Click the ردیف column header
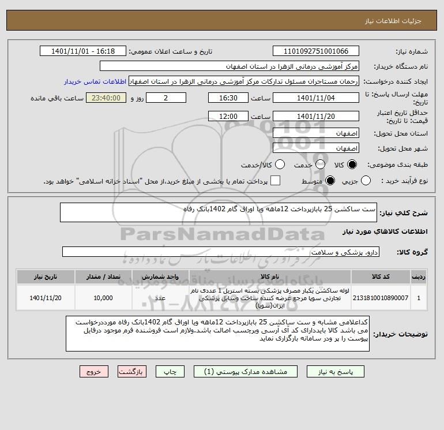Viewport: 444px width, 430px height. click(419, 276)
